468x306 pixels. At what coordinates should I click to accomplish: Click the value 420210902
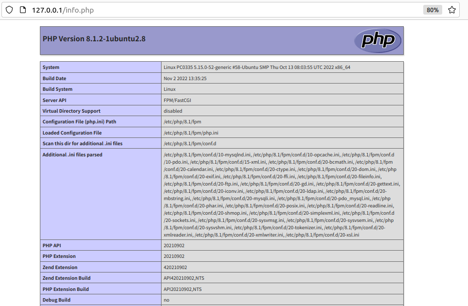tap(175, 267)
